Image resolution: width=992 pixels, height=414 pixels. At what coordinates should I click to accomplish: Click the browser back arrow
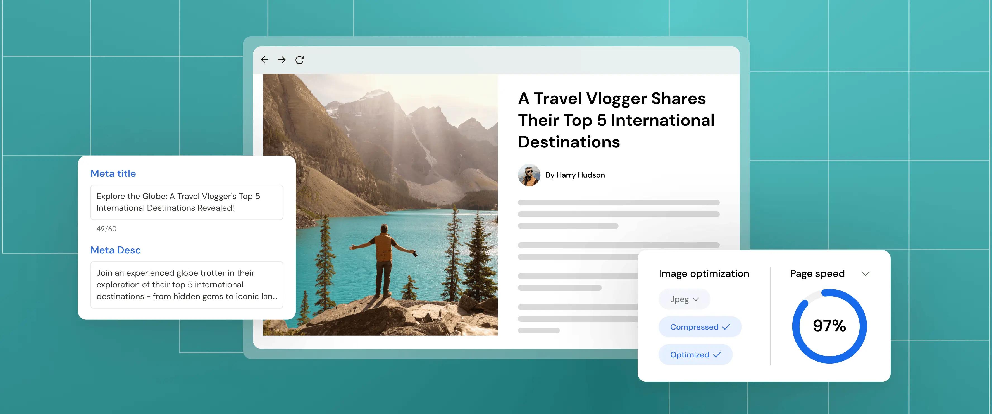click(264, 60)
